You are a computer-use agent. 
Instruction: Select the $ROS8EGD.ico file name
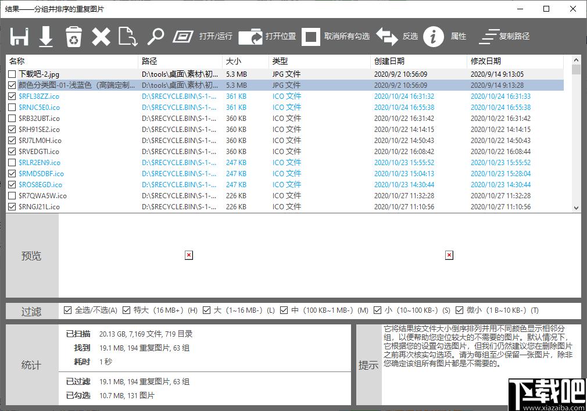tap(41, 184)
